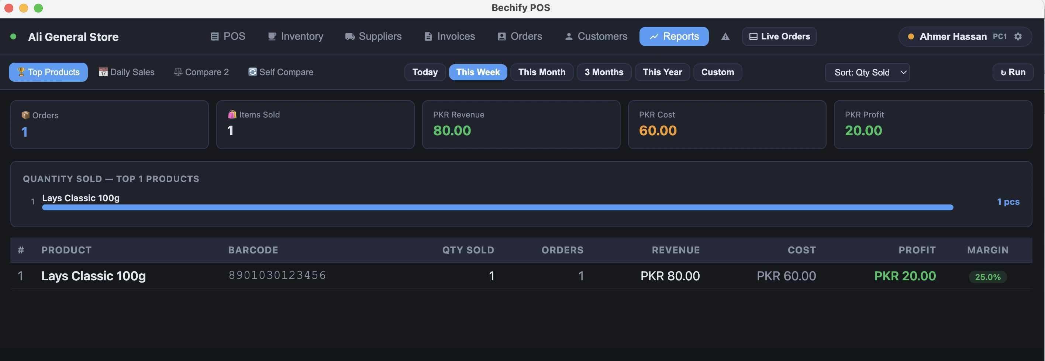Open settings via the gear icon
The image size is (1045, 361).
click(x=1018, y=36)
